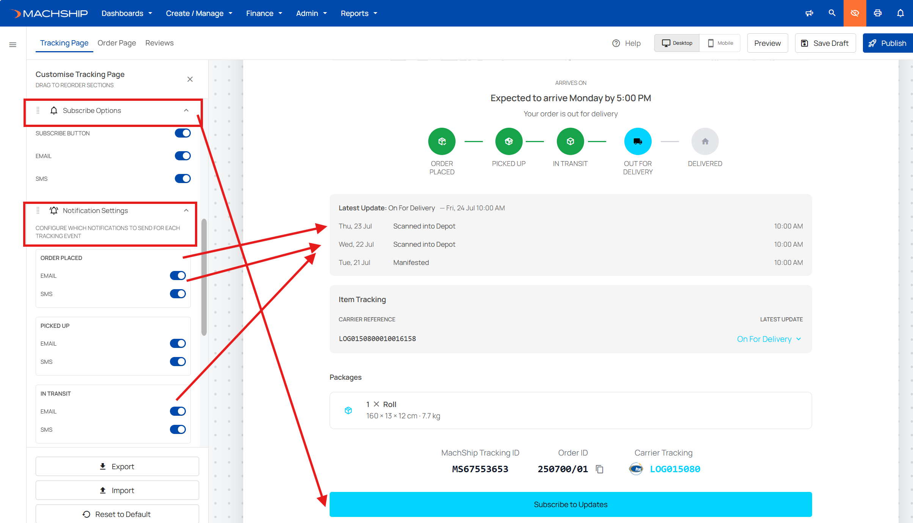Image resolution: width=913 pixels, height=523 pixels.
Task: Click carrier reference LOG015080010016158
Action: (377, 339)
